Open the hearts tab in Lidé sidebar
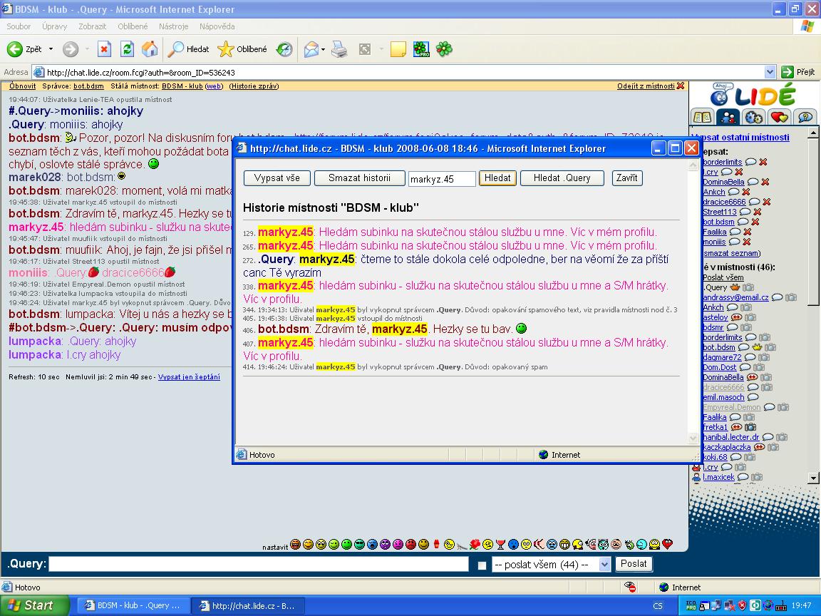The image size is (821, 616). click(779, 116)
